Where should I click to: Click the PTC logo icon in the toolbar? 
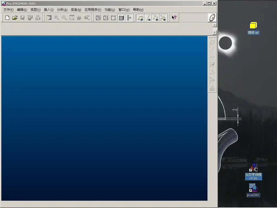pos(212,18)
